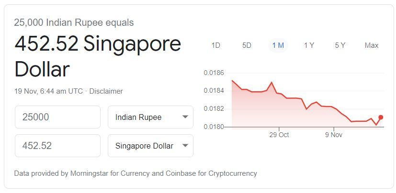Image resolution: width=396 pixels, height=193 pixels.
Task: Click the red current-value dot on chart
Action: tap(381, 117)
